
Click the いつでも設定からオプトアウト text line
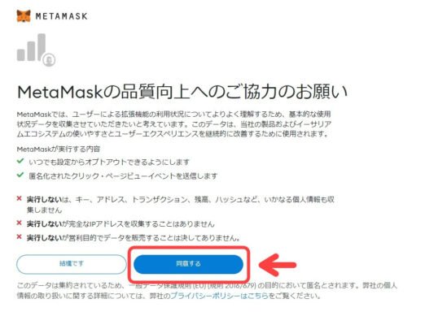[109, 162]
